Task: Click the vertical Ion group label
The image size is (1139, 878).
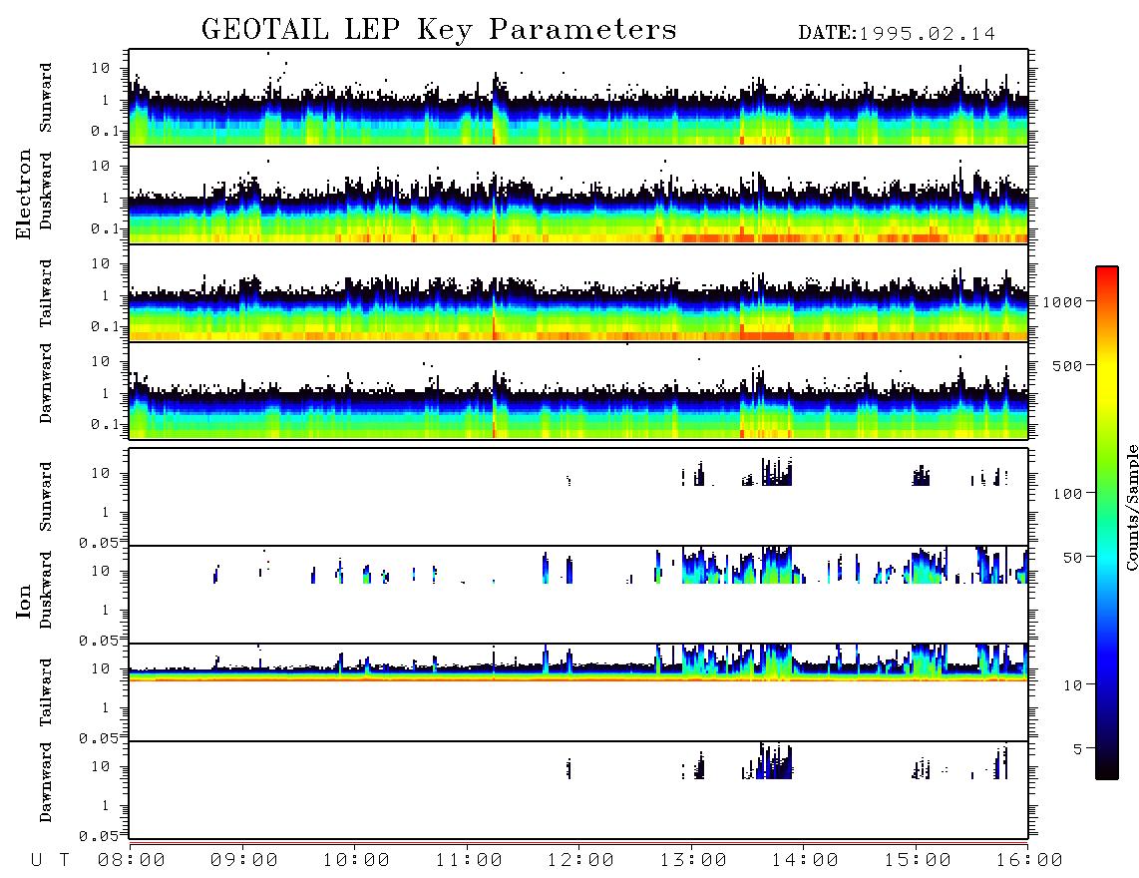Action: pos(24,601)
